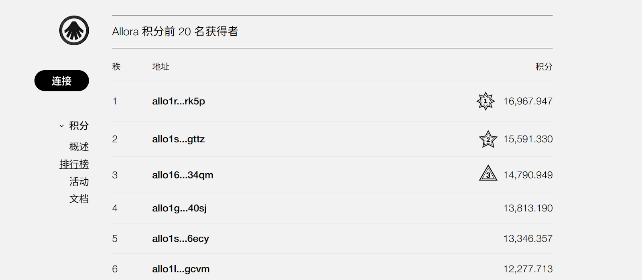Open address allo1s...6ecy

click(x=181, y=239)
